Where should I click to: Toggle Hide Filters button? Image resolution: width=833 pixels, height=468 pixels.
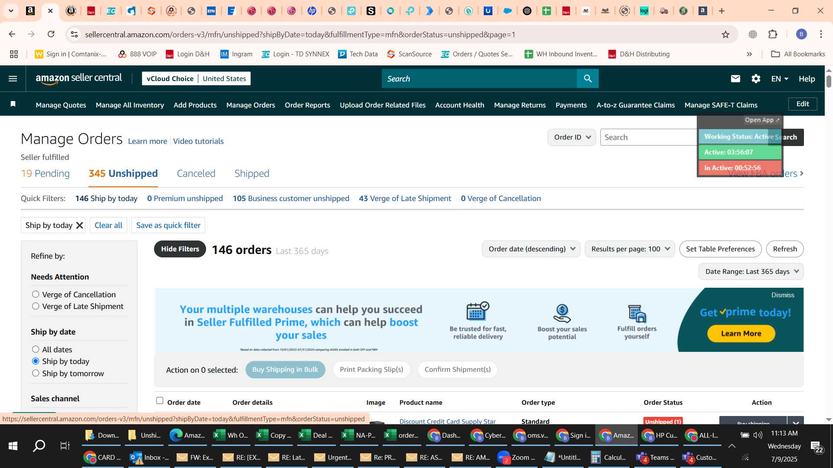[x=180, y=249]
